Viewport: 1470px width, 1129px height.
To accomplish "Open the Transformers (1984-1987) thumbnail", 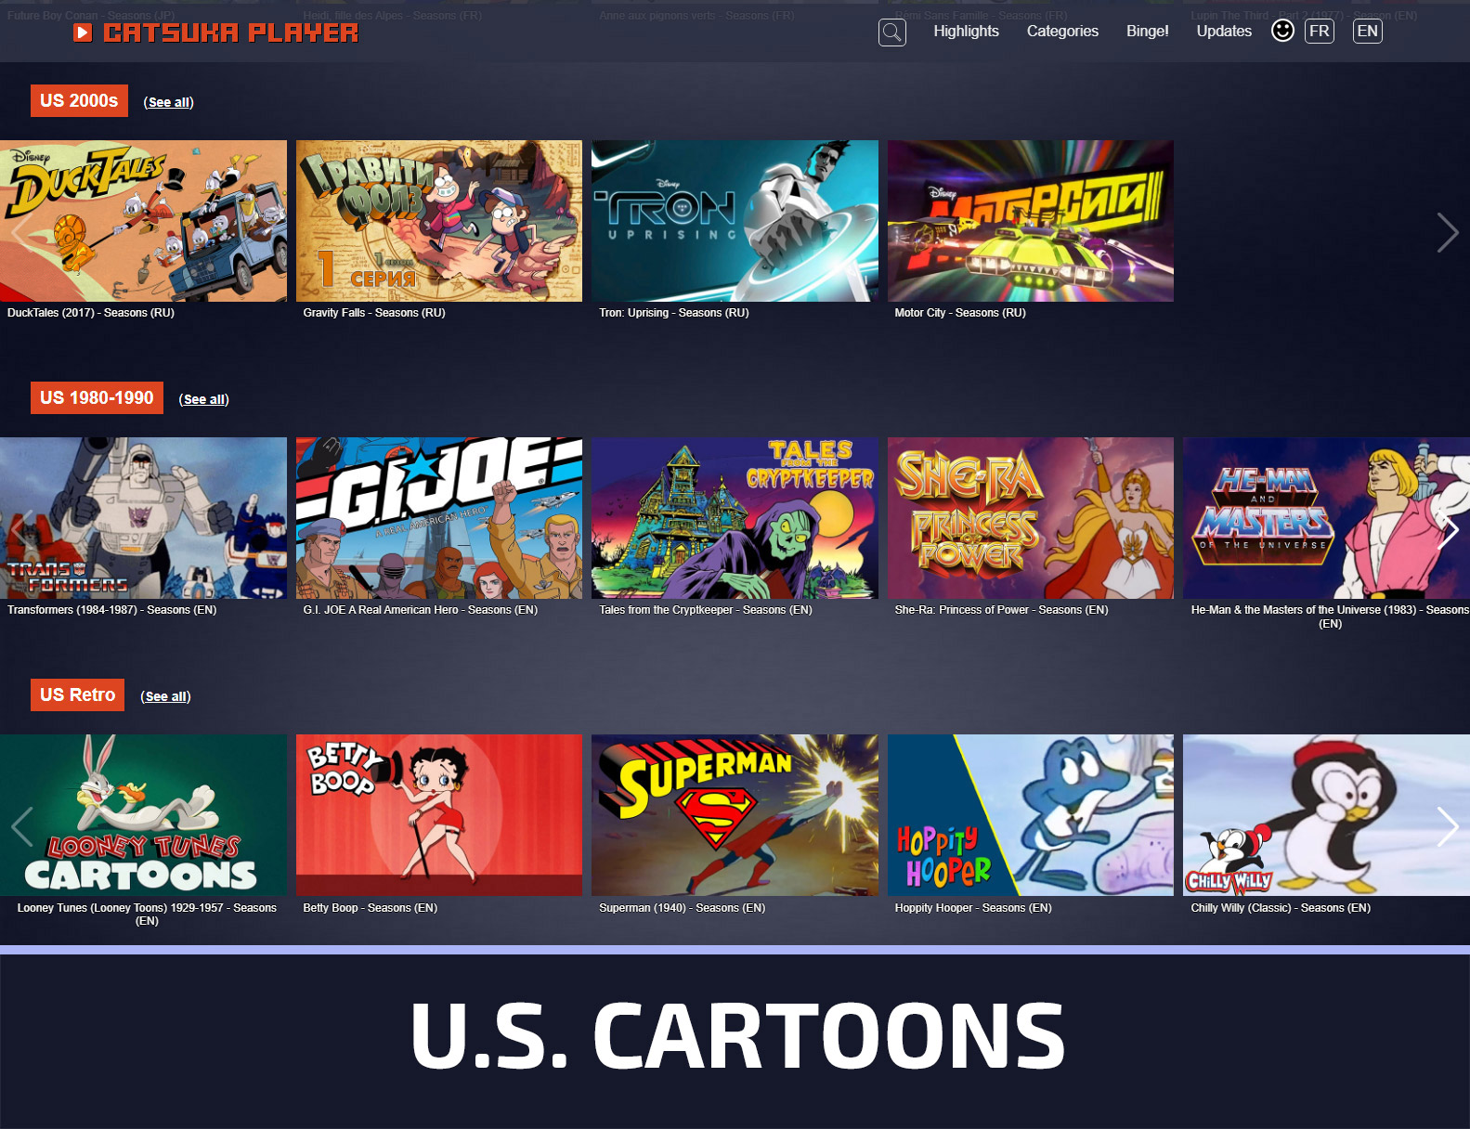I will point(143,518).
